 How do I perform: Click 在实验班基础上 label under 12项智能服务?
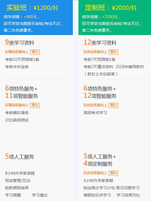tap(95, 105)
